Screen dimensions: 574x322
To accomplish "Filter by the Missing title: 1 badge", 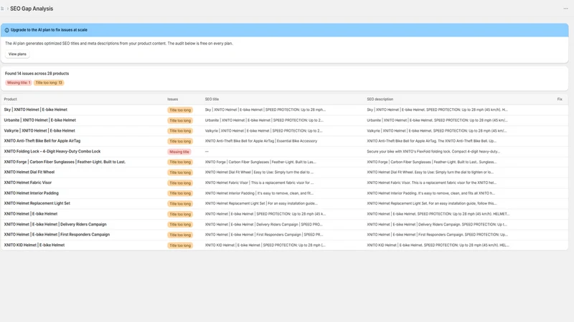I will [19, 83].
